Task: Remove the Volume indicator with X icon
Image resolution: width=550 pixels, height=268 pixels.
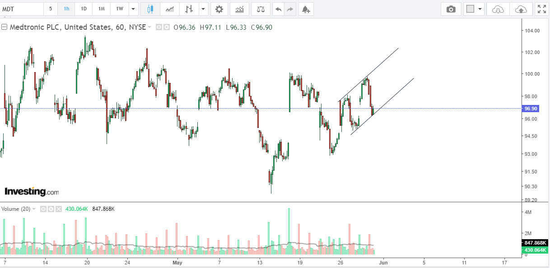Action: [x=58, y=209]
